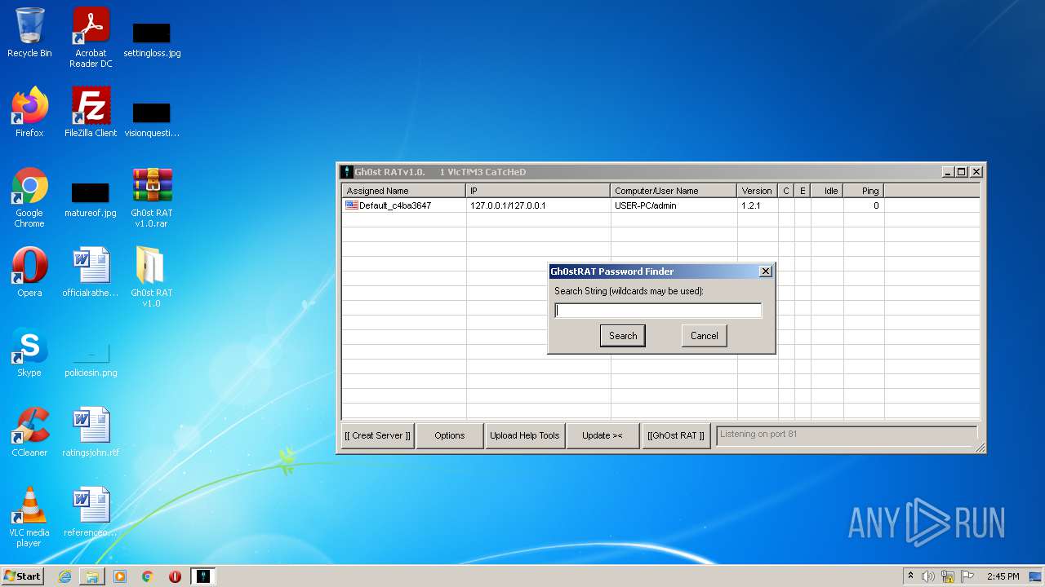Show hidden system tray icons
The width and height of the screenshot is (1045, 587).
[910, 576]
